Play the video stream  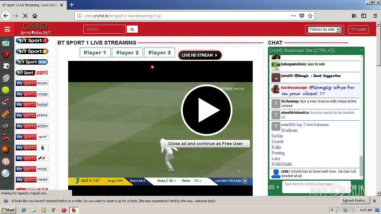[x=206, y=110]
